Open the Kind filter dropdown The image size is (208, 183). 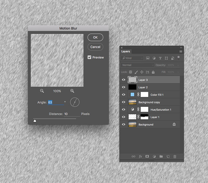132,58
